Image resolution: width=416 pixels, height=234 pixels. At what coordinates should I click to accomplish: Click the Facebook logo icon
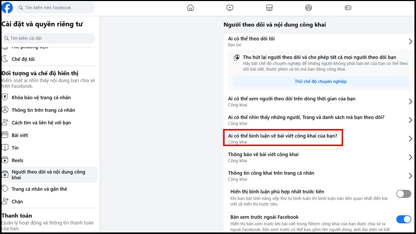click(x=7, y=8)
